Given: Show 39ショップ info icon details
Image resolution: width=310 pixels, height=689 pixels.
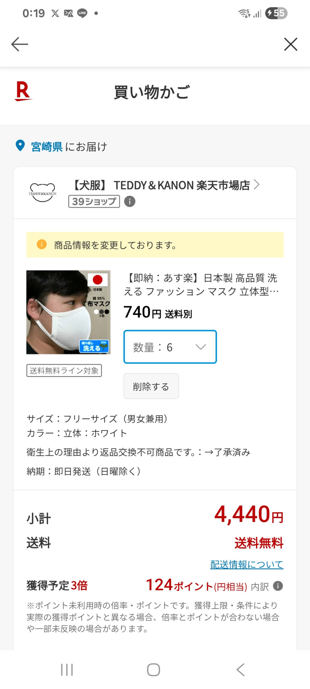Looking at the screenshot, I should (130, 201).
